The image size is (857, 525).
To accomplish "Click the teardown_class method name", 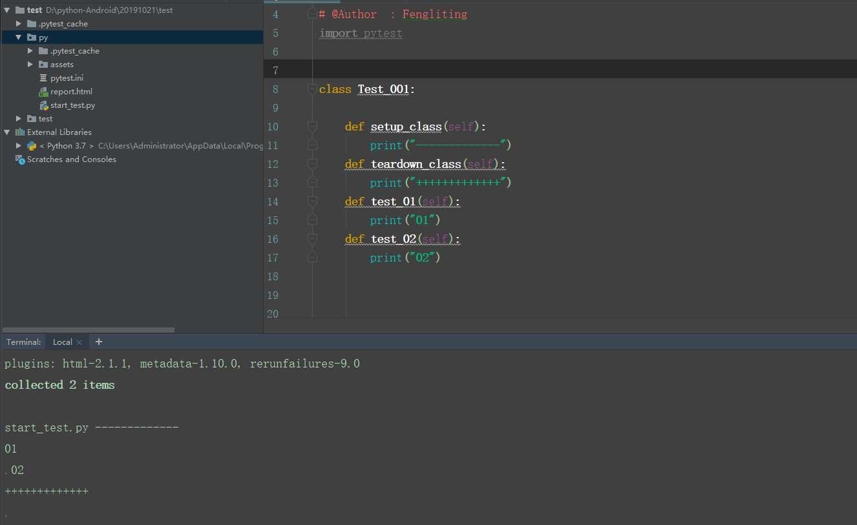I will 416,164.
